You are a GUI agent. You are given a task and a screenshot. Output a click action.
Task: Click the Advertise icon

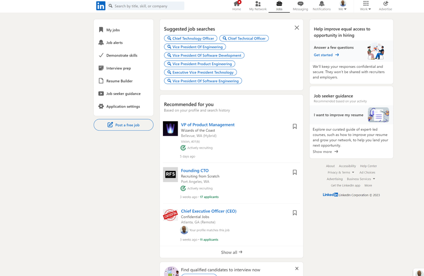(x=385, y=4)
